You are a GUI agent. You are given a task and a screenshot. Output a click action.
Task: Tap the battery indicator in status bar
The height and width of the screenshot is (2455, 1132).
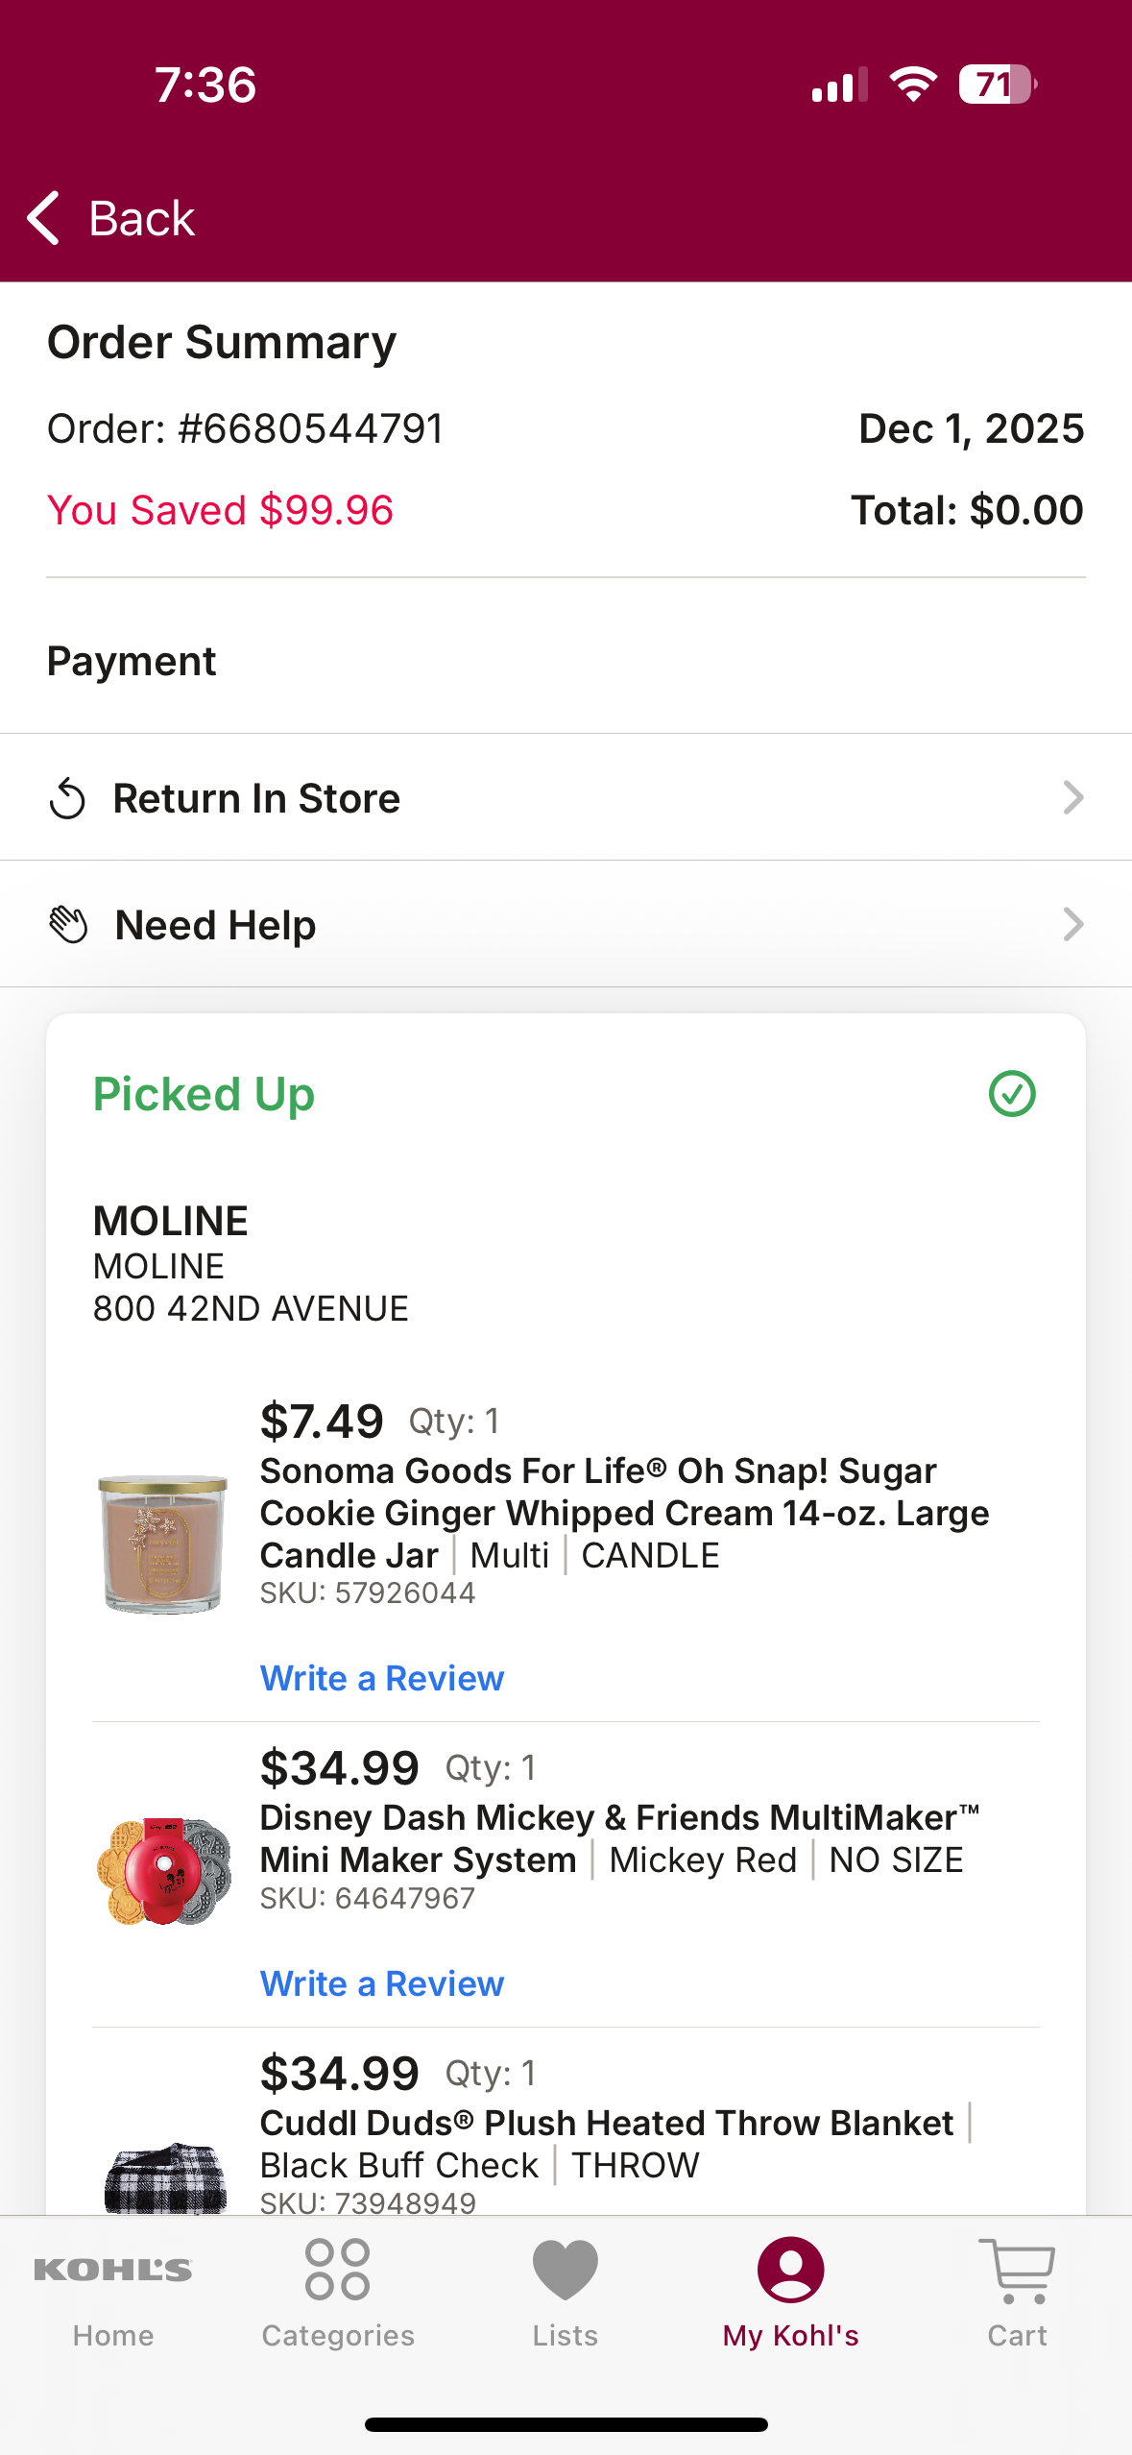(x=998, y=85)
